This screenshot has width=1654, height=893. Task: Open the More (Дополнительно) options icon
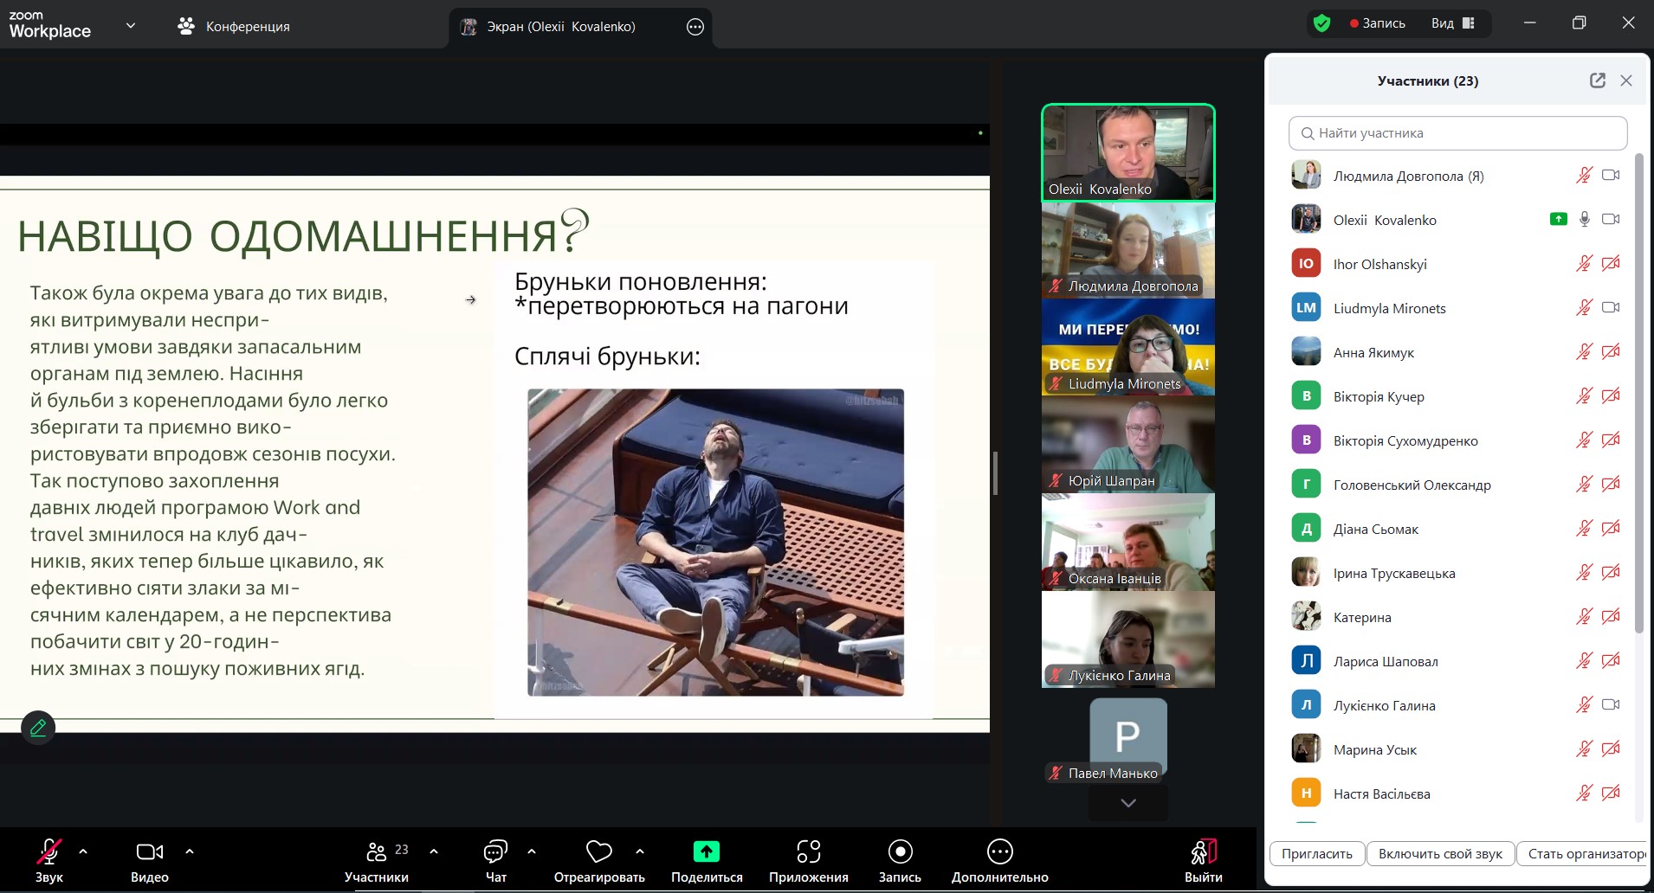(x=999, y=852)
